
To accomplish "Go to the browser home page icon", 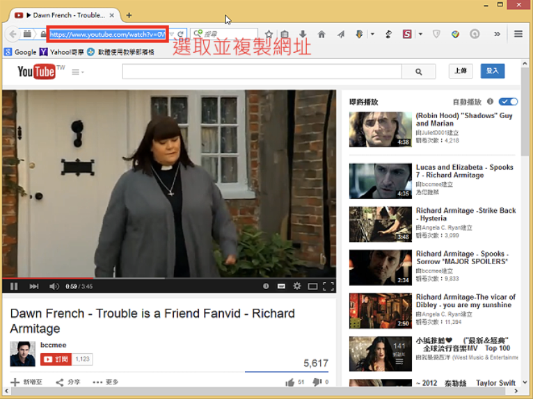I will 321,34.
